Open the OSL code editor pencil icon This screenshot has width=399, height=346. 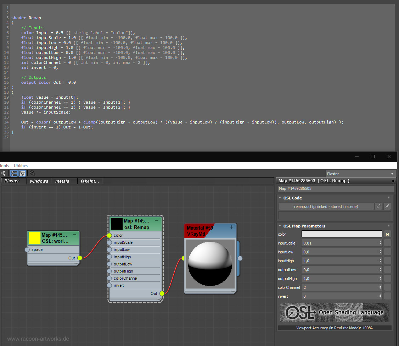coord(387,206)
